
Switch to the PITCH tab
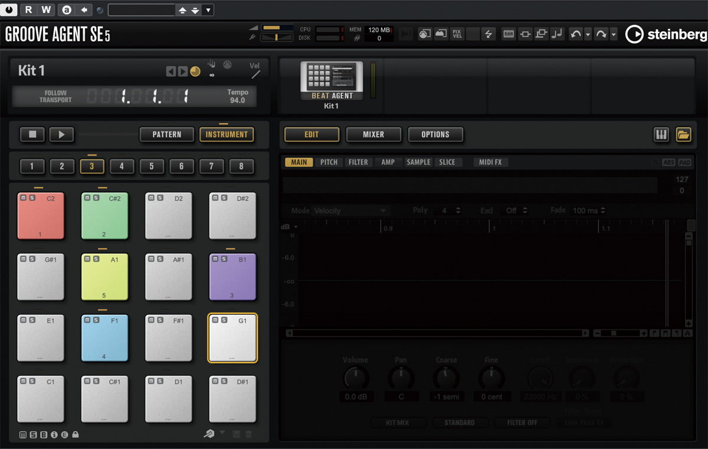(x=329, y=162)
